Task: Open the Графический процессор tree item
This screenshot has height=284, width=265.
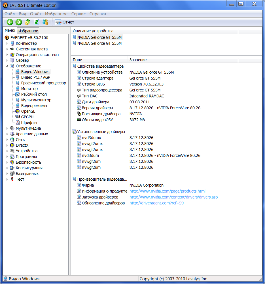Action: point(43,83)
